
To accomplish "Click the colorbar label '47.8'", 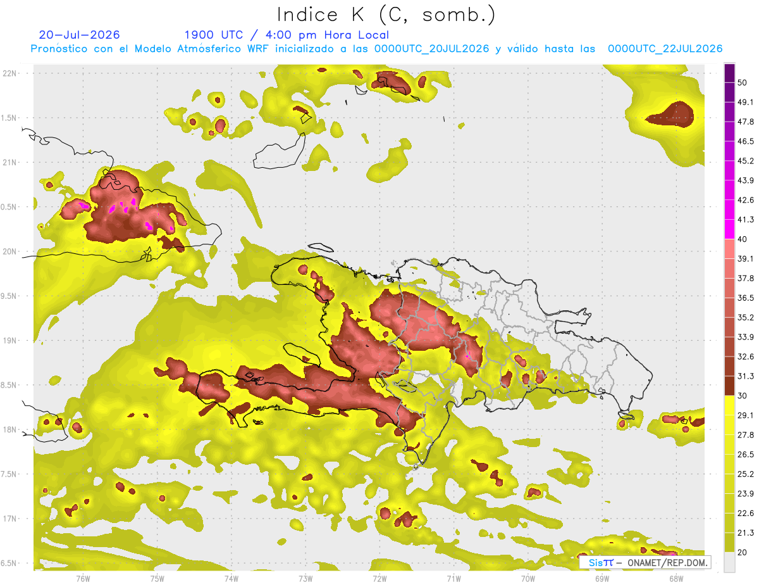I will coord(746,122).
